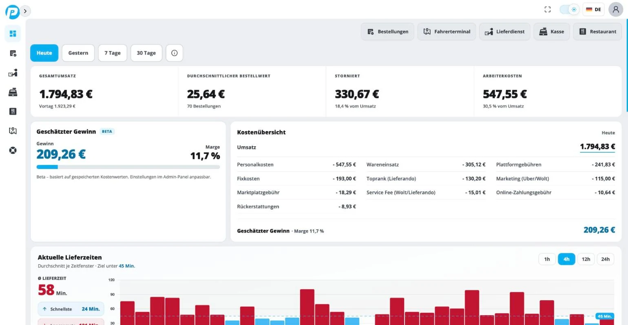Click the Plattformgebühren cost row label

[x=519, y=165]
